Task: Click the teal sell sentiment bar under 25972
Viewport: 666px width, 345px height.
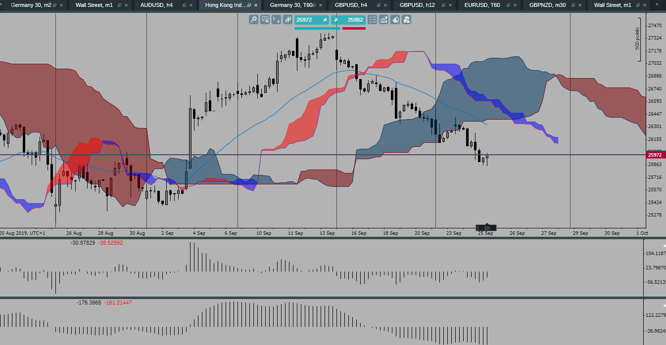Action: click(x=317, y=29)
